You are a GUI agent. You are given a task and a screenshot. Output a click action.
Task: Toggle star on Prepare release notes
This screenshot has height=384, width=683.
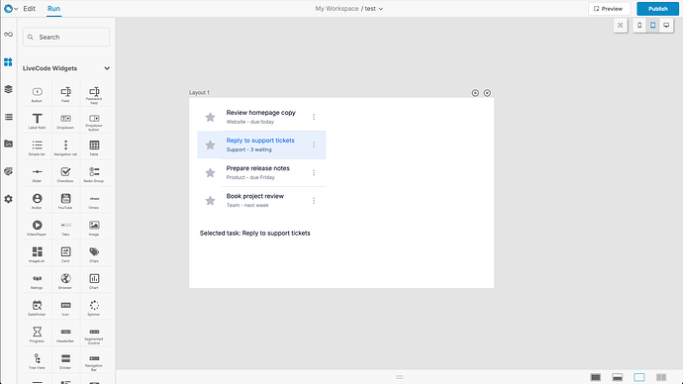pos(210,172)
